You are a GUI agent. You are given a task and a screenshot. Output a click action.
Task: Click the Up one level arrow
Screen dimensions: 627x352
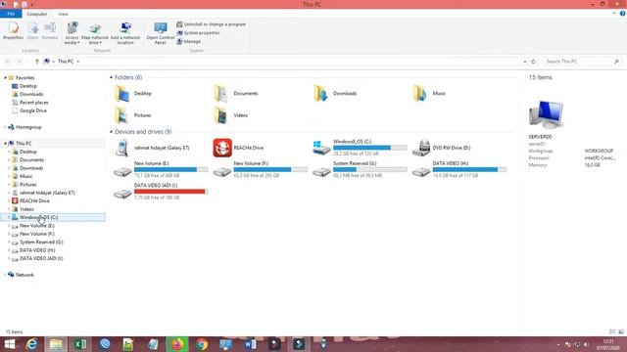point(37,62)
